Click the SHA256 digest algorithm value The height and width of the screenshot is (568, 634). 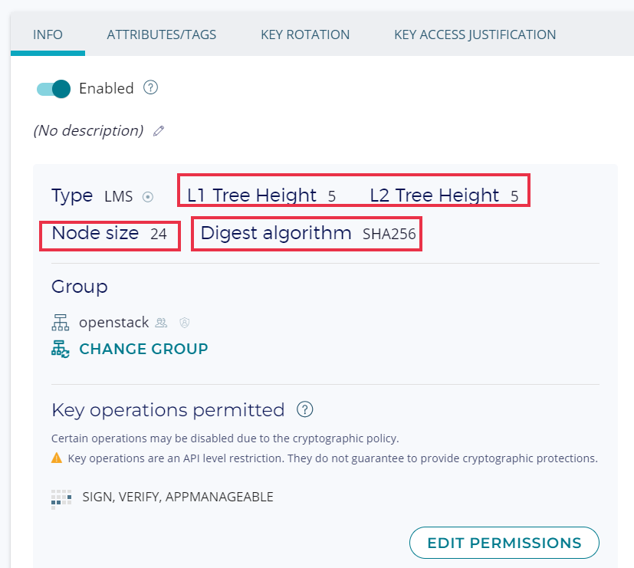pos(389,235)
